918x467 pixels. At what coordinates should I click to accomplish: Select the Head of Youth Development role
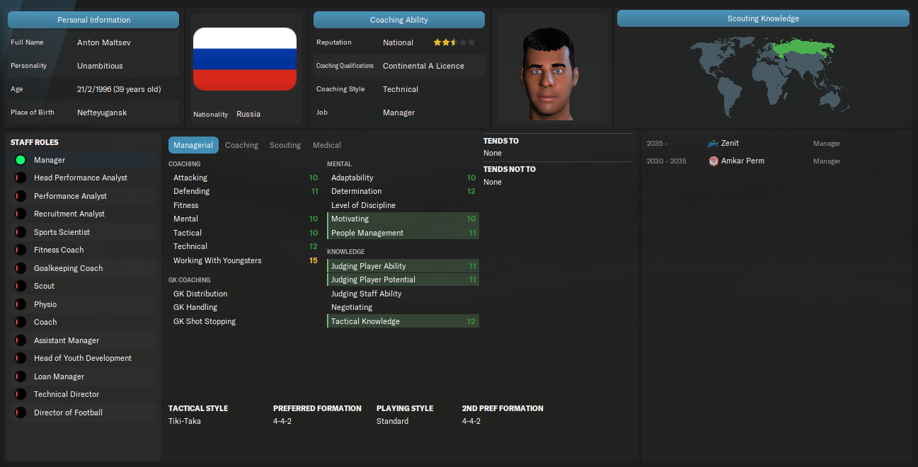click(x=84, y=359)
